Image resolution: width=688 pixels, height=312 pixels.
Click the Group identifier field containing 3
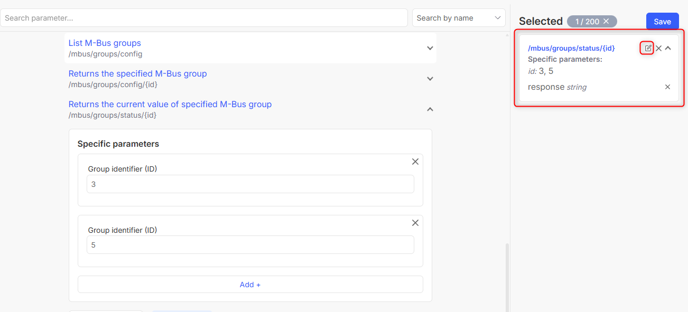pos(250,184)
